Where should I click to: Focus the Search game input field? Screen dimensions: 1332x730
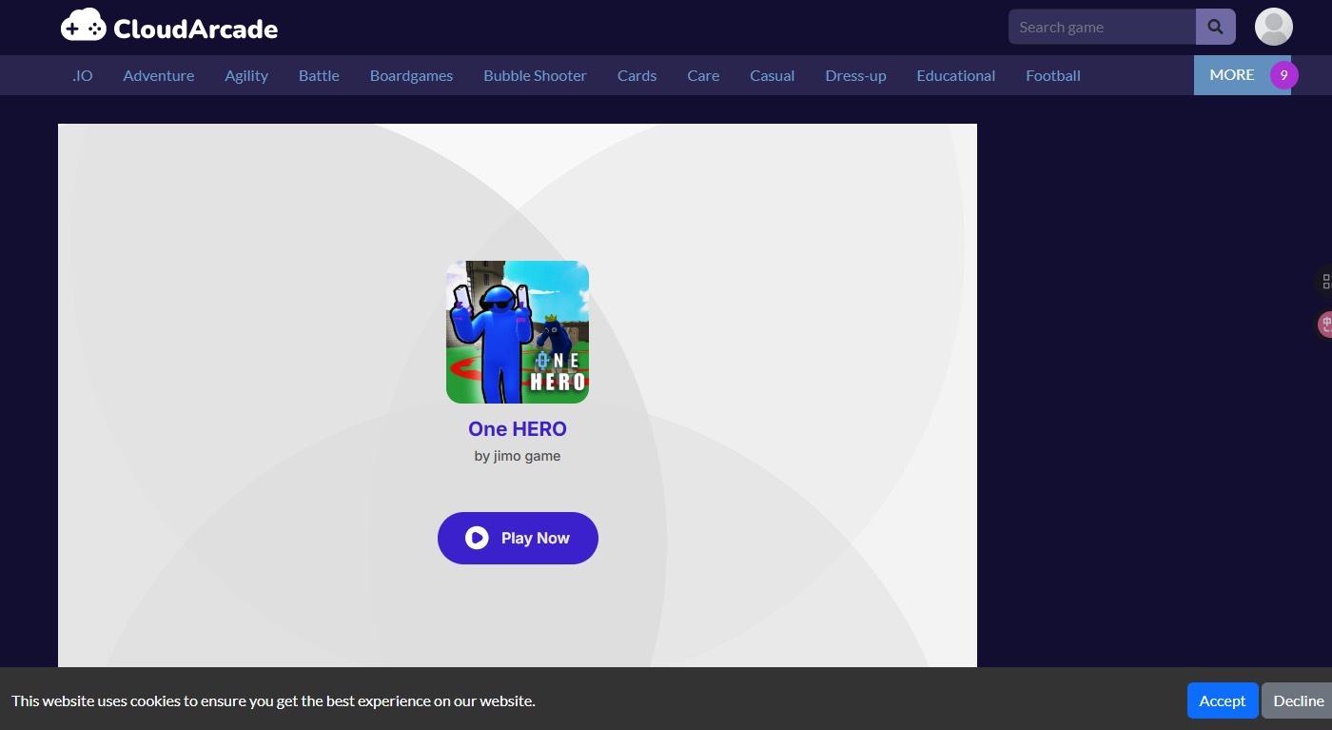[1102, 28]
